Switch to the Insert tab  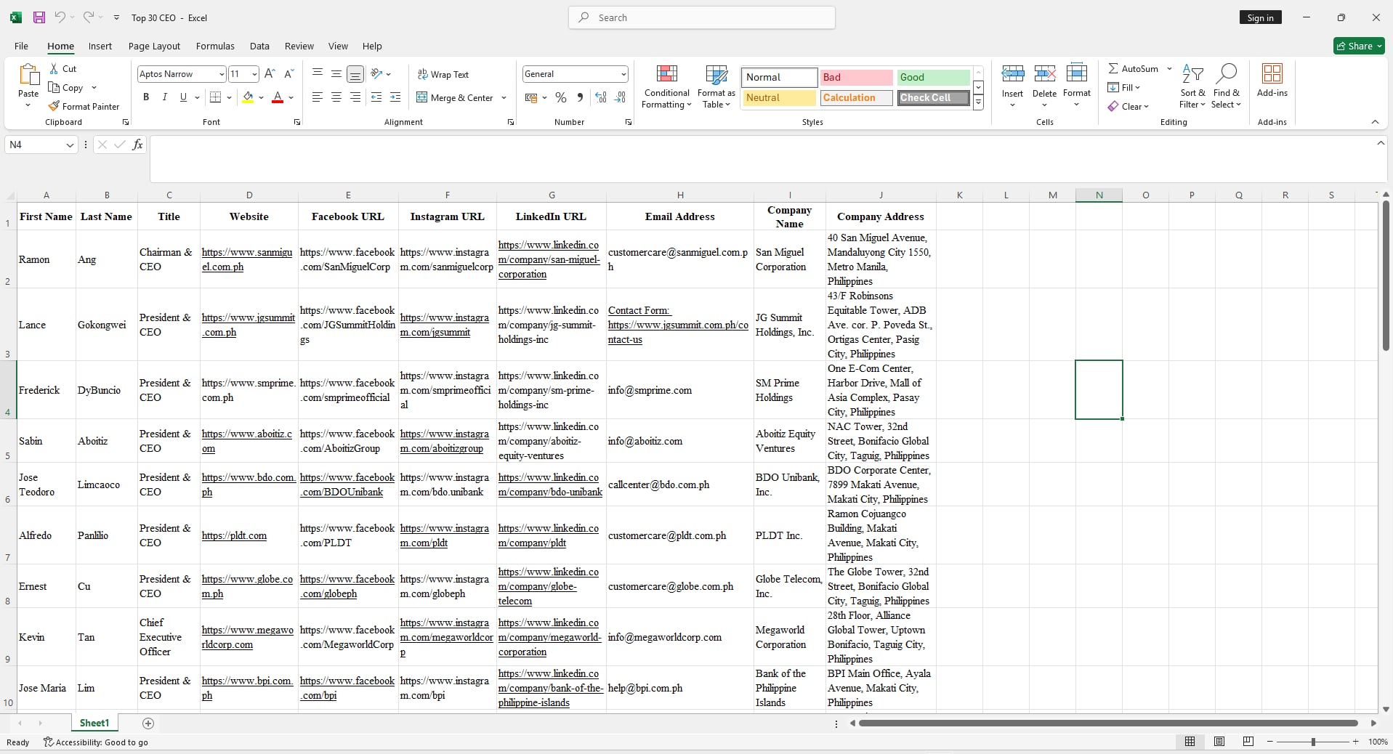coord(100,46)
